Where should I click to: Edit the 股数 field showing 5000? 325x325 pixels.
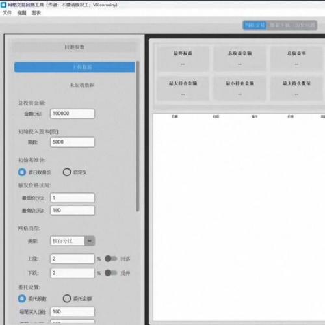72,142
